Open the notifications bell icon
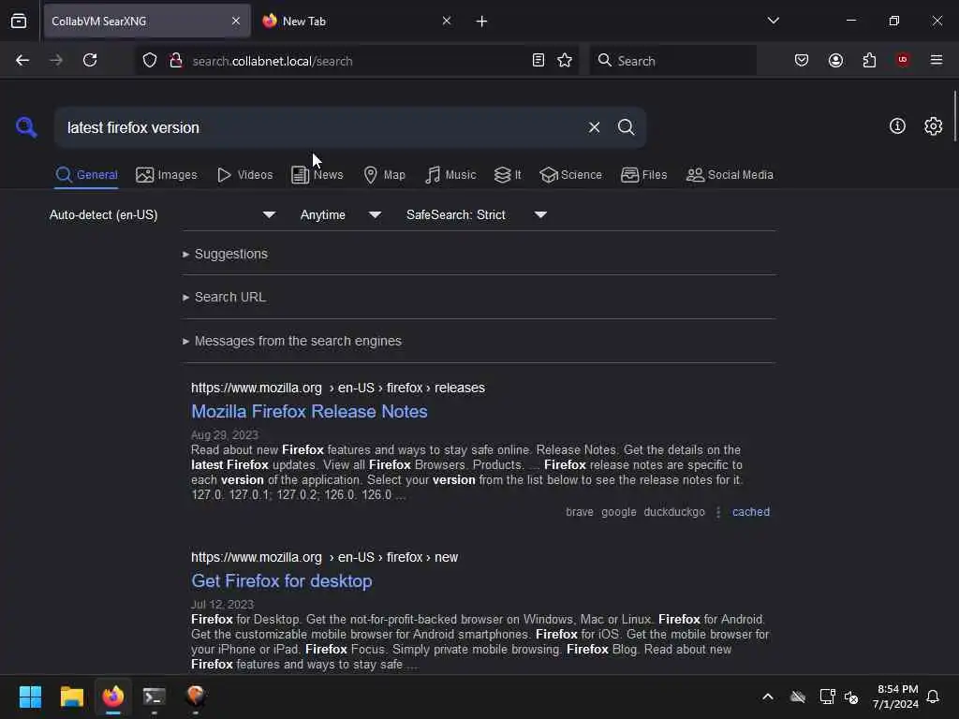The height and width of the screenshot is (719, 959). pos(933,697)
